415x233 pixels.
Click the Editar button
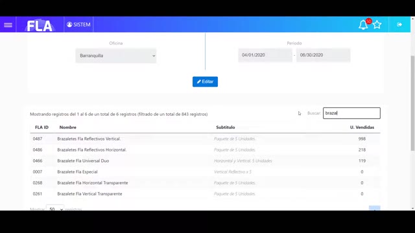[x=205, y=82]
